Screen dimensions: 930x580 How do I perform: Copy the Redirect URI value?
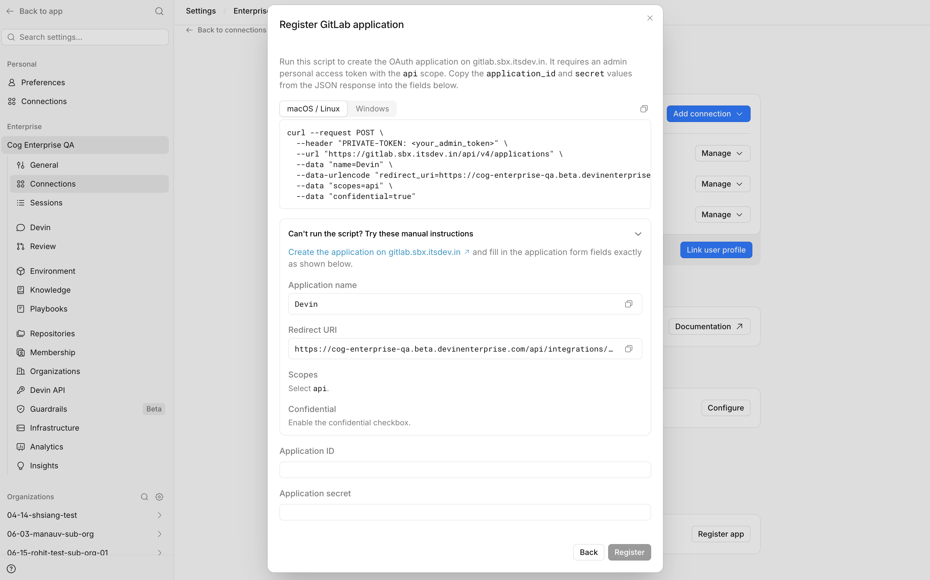tap(628, 349)
